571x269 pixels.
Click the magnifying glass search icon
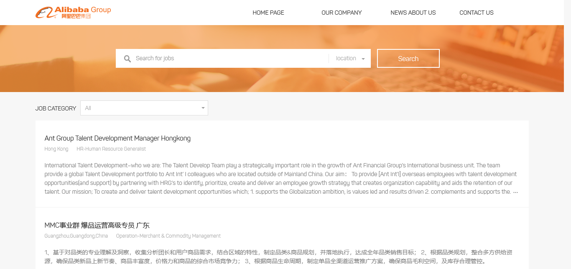pos(127,59)
